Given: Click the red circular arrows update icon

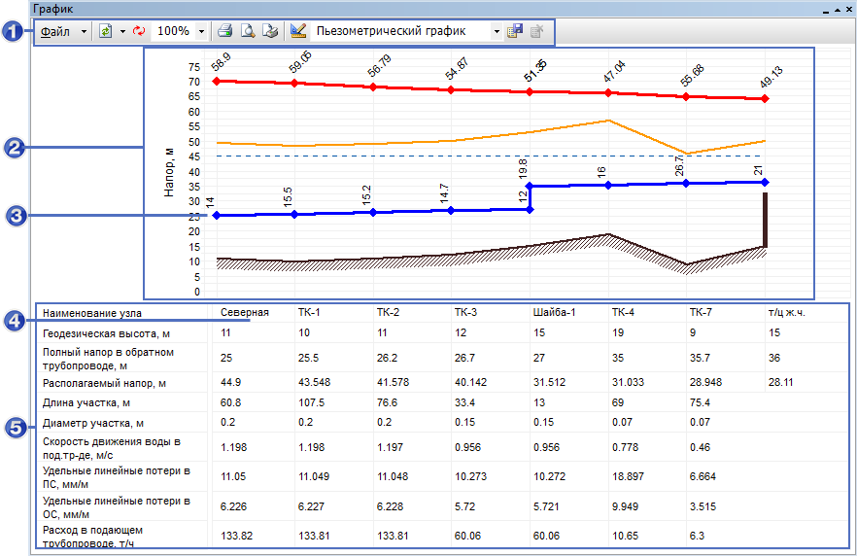Looking at the screenshot, I should click(139, 31).
